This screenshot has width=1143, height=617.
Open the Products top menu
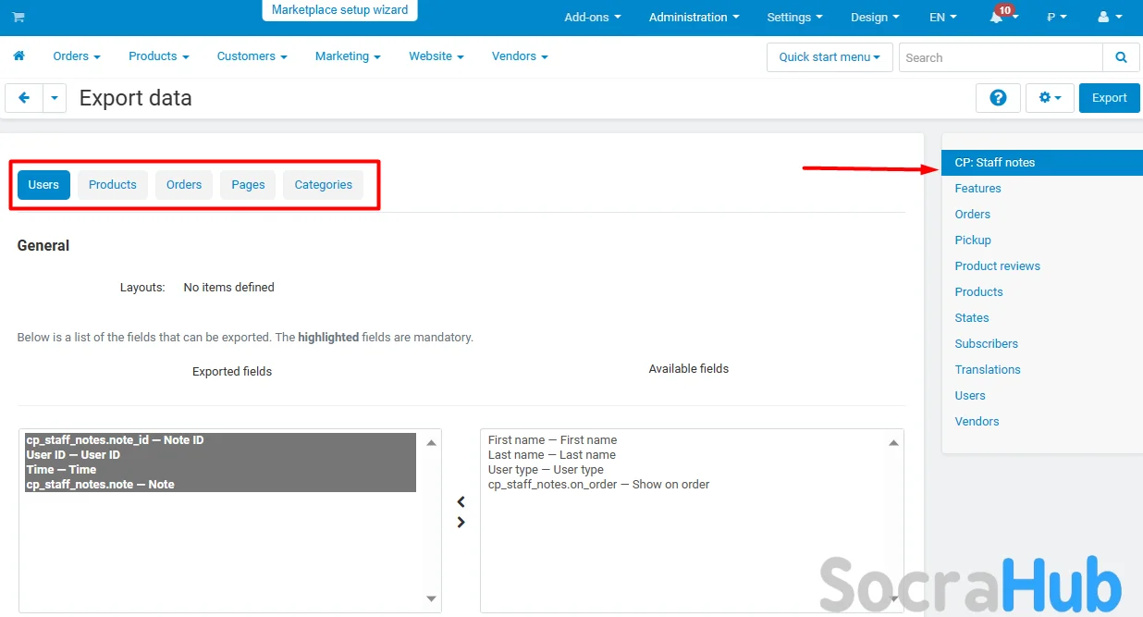pyautogui.click(x=159, y=56)
